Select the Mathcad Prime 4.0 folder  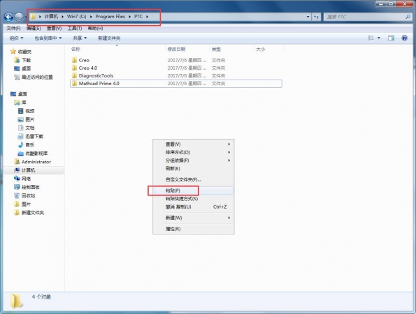point(176,84)
